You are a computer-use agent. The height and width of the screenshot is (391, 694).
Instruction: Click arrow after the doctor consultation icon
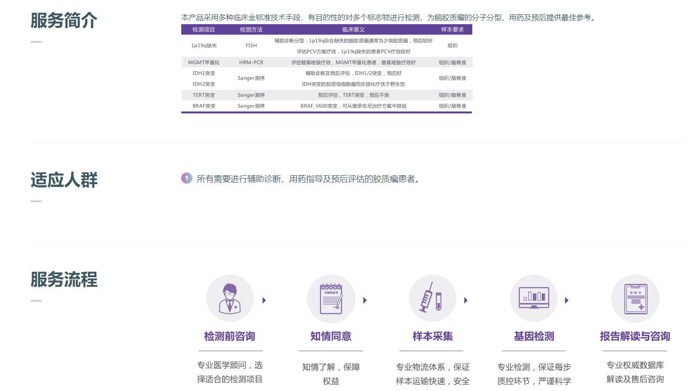pos(264,300)
